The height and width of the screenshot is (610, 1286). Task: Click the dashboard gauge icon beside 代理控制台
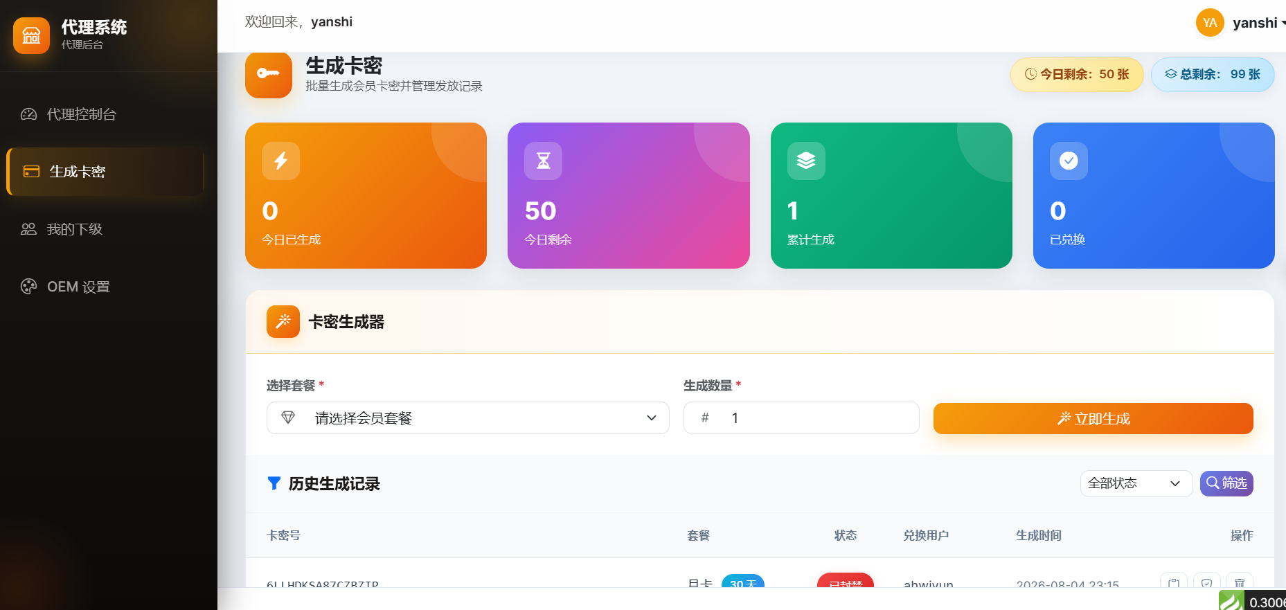pyautogui.click(x=28, y=114)
